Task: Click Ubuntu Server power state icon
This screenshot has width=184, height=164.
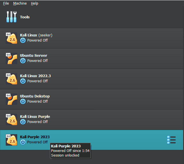Action: [23, 61]
